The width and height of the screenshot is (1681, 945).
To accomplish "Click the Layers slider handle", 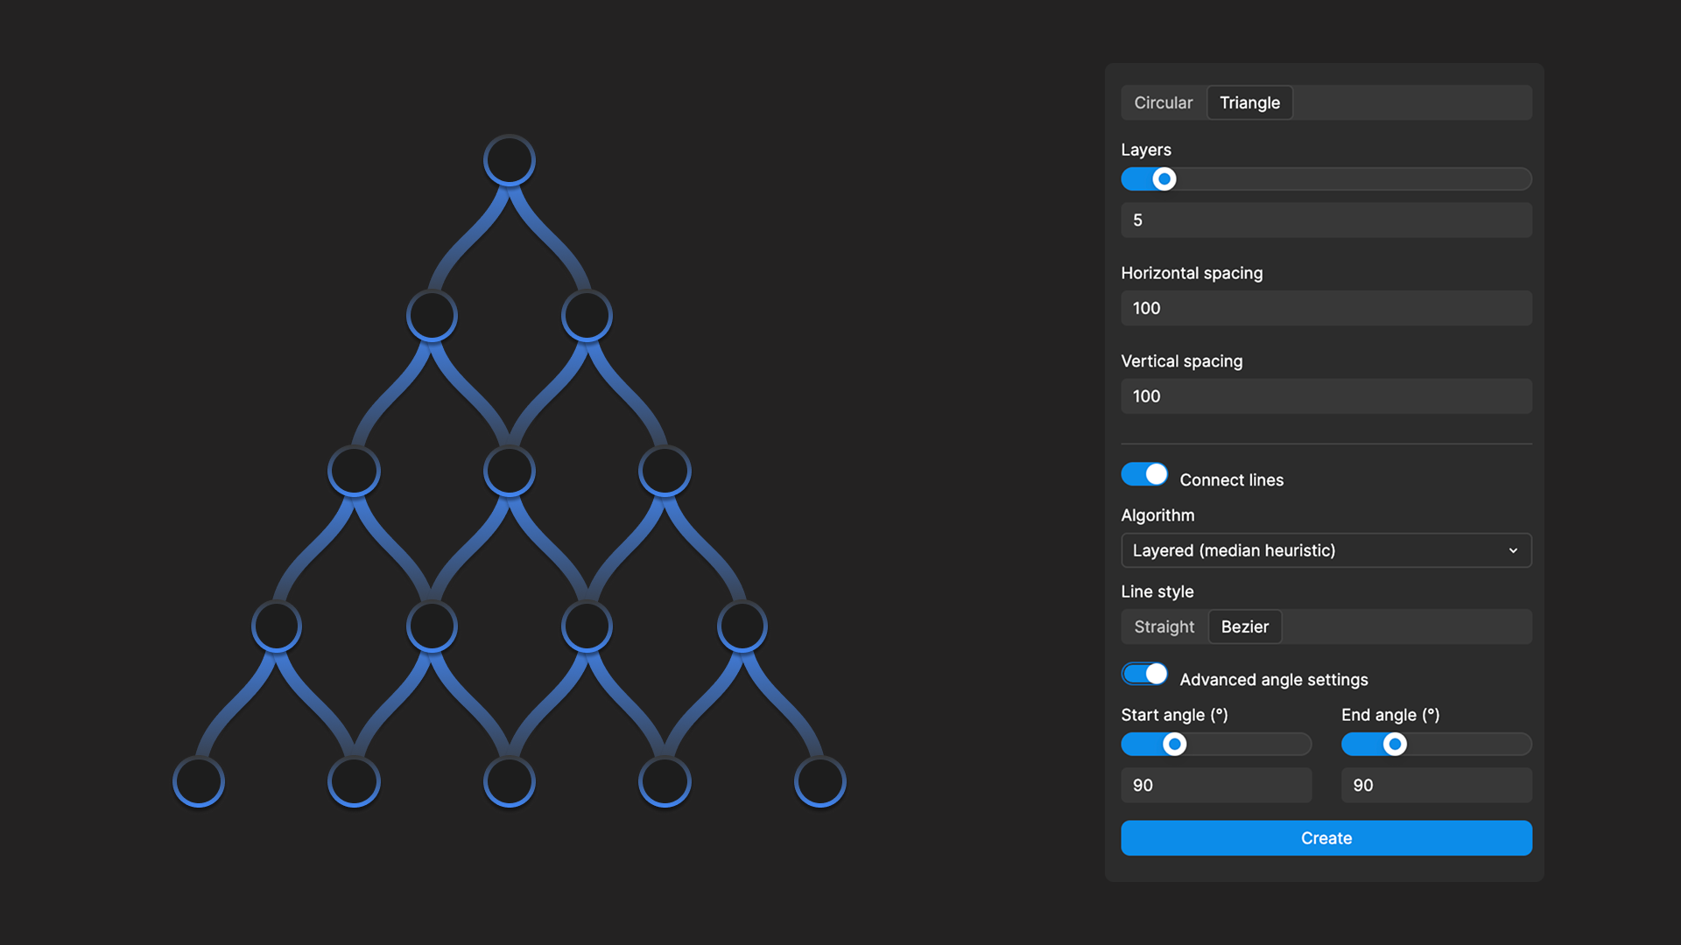I will (x=1164, y=178).
